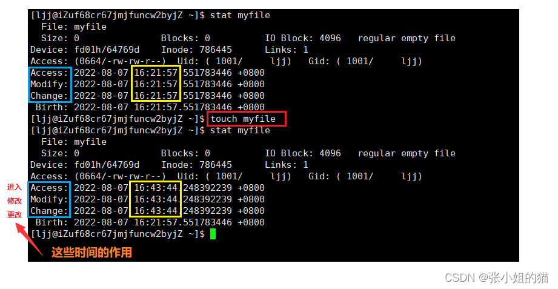This screenshot has height=289, width=558.
Task: Click the orange 这些时间的作用 caption
Action: pos(92,252)
